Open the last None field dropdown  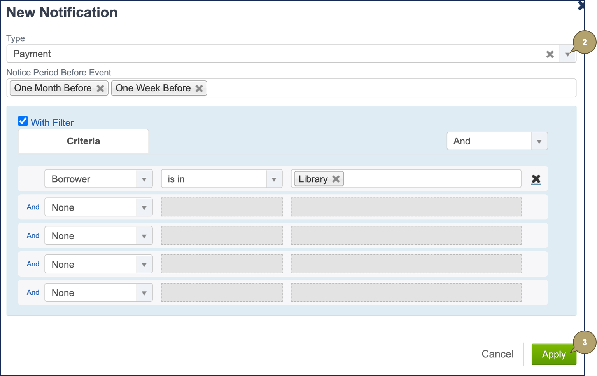click(144, 293)
